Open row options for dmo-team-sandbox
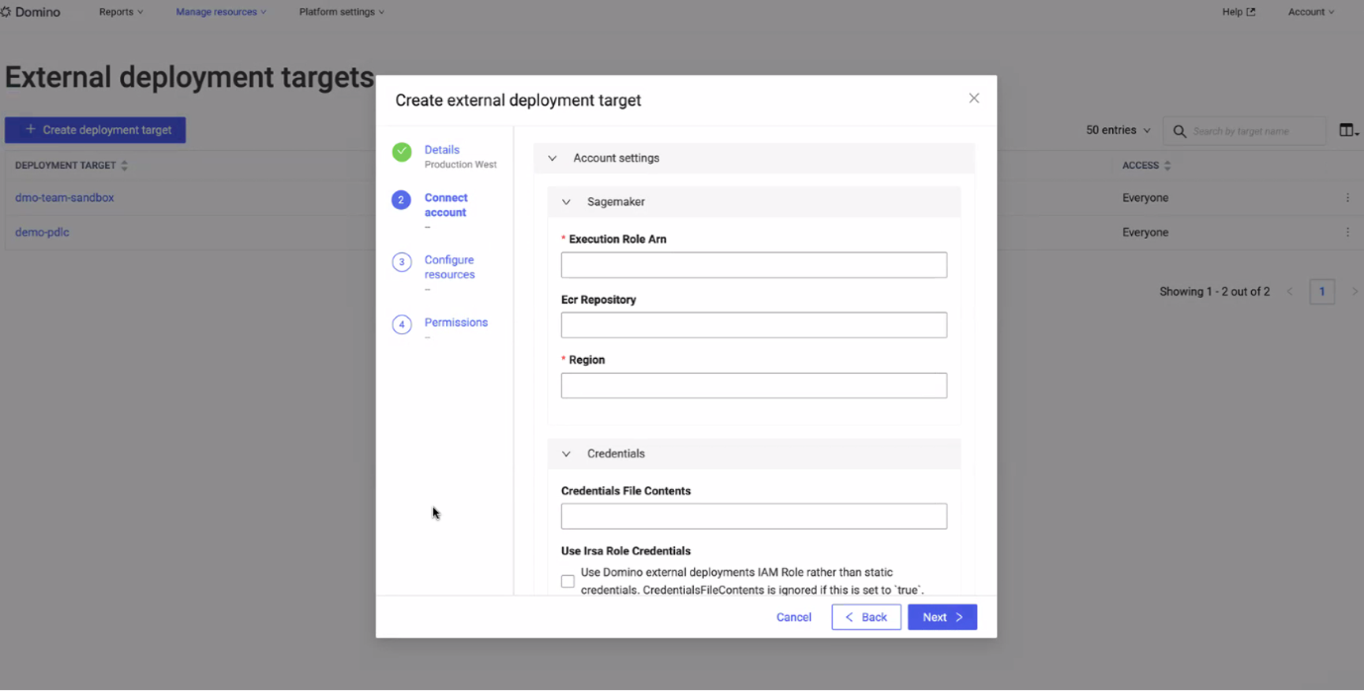The height and width of the screenshot is (691, 1364). click(x=1347, y=198)
